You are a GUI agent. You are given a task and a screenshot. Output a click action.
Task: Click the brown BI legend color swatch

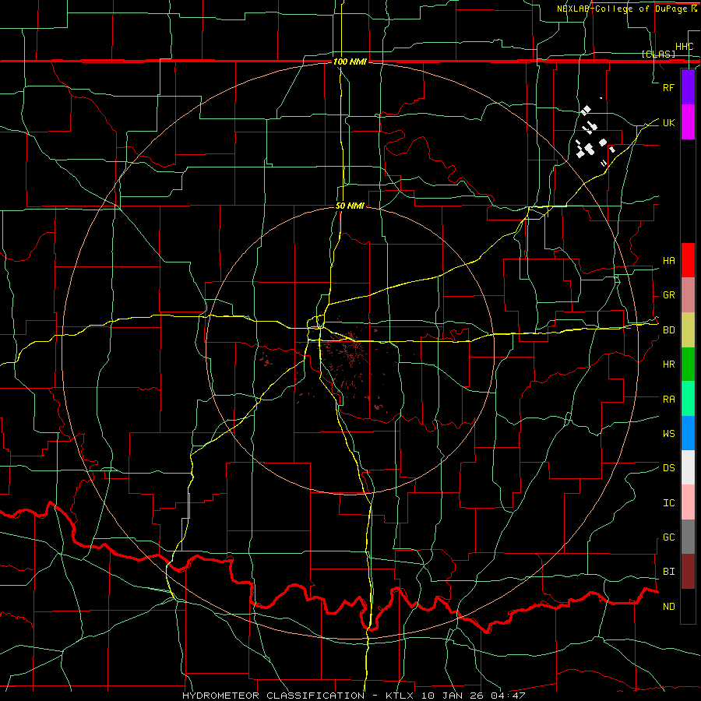click(x=688, y=572)
